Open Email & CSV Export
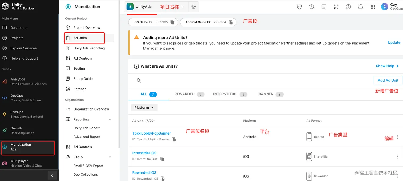The height and width of the screenshot is (181, 403). (88, 166)
